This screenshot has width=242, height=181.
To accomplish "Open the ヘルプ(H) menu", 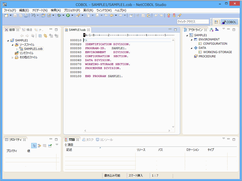I will pyautogui.click(x=120, y=10).
